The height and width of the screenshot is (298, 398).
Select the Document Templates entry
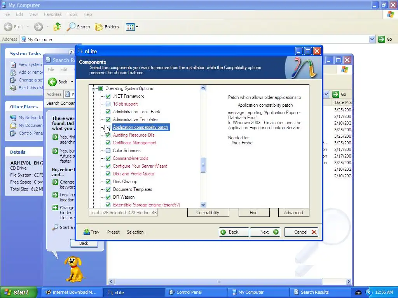point(133,189)
